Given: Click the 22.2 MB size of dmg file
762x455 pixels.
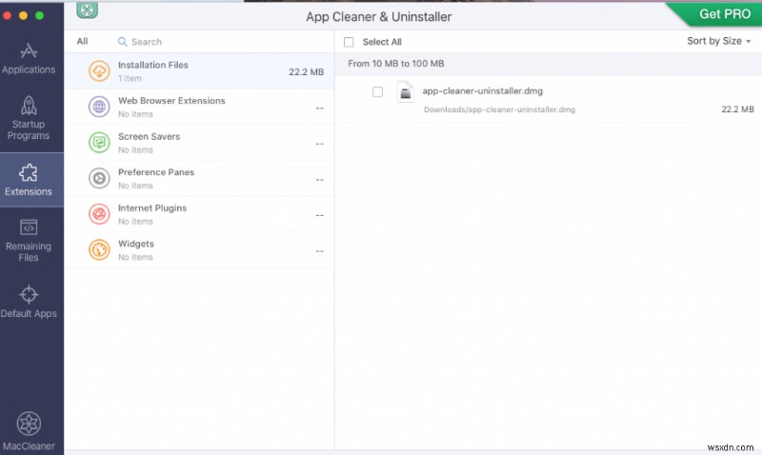Looking at the screenshot, I should 737,109.
